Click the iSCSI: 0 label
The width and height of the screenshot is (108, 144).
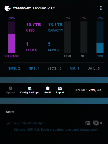(x=55, y=68)
